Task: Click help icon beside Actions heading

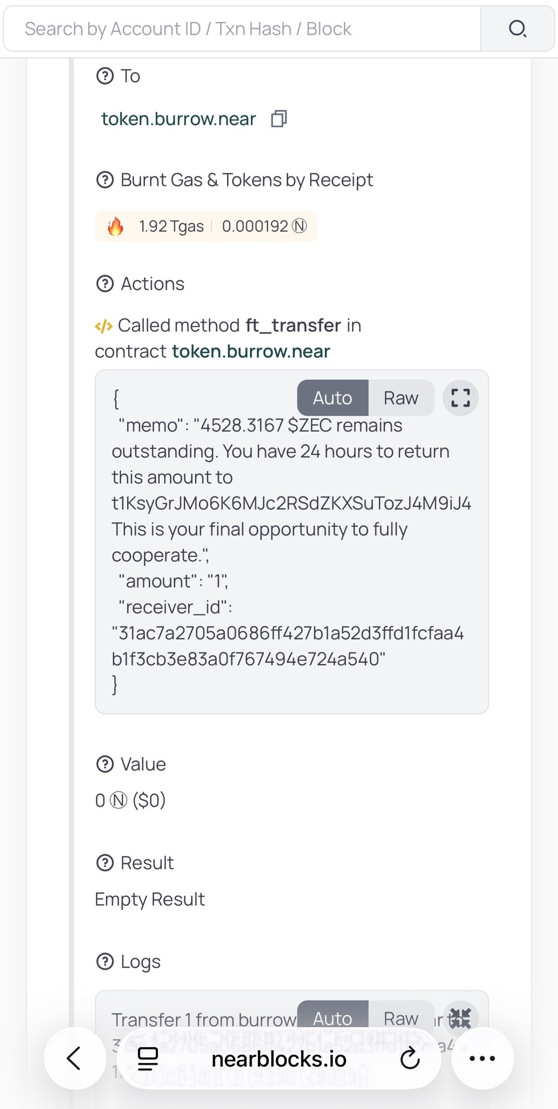Action: pos(105,284)
